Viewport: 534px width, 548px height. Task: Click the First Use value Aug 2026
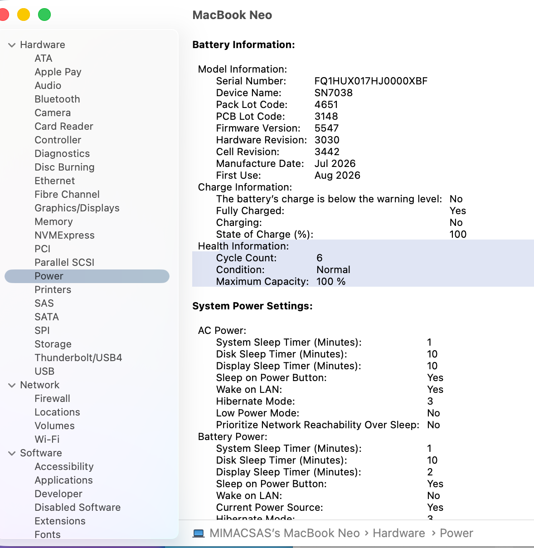(x=337, y=176)
